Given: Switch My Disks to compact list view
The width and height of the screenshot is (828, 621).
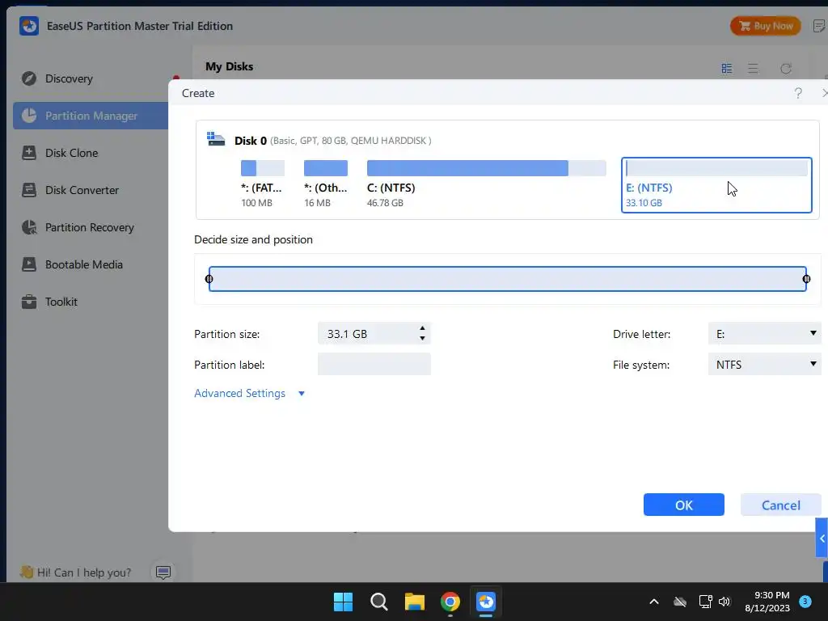Looking at the screenshot, I should click(x=753, y=69).
